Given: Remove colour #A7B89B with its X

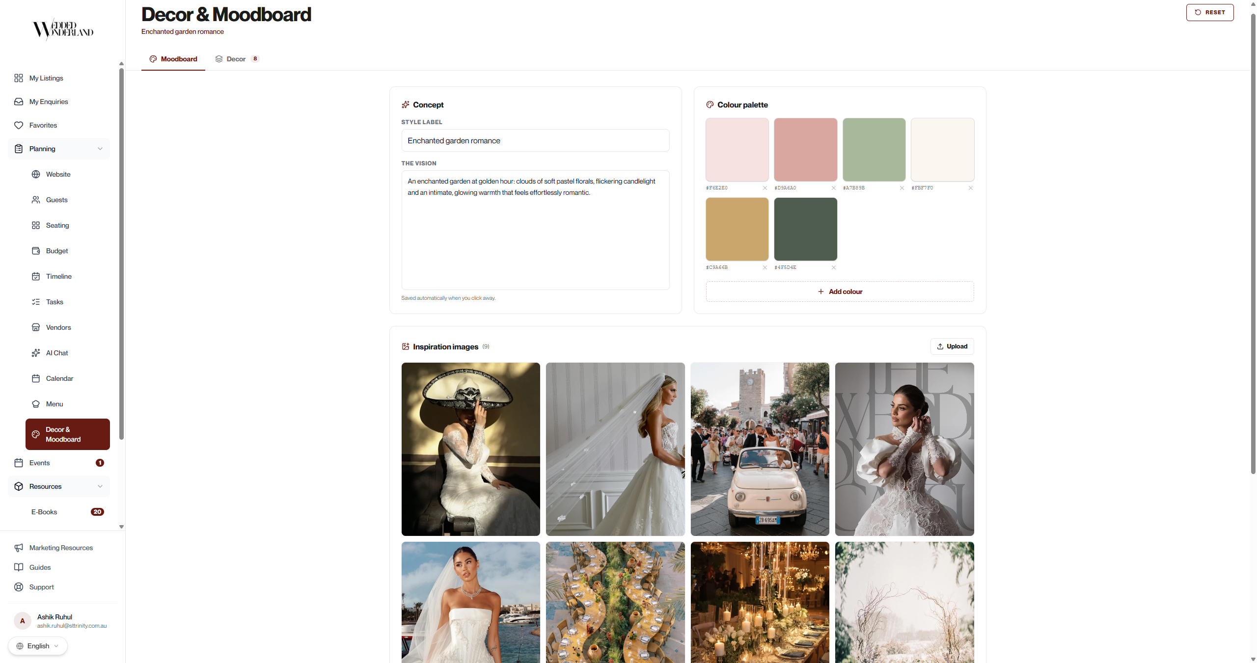Looking at the screenshot, I should (x=902, y=188).
